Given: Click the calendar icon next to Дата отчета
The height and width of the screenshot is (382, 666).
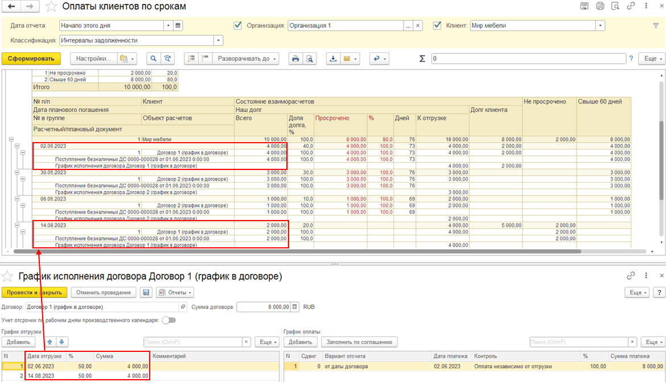Looking at the screenshot, I should tap(178, 26).
